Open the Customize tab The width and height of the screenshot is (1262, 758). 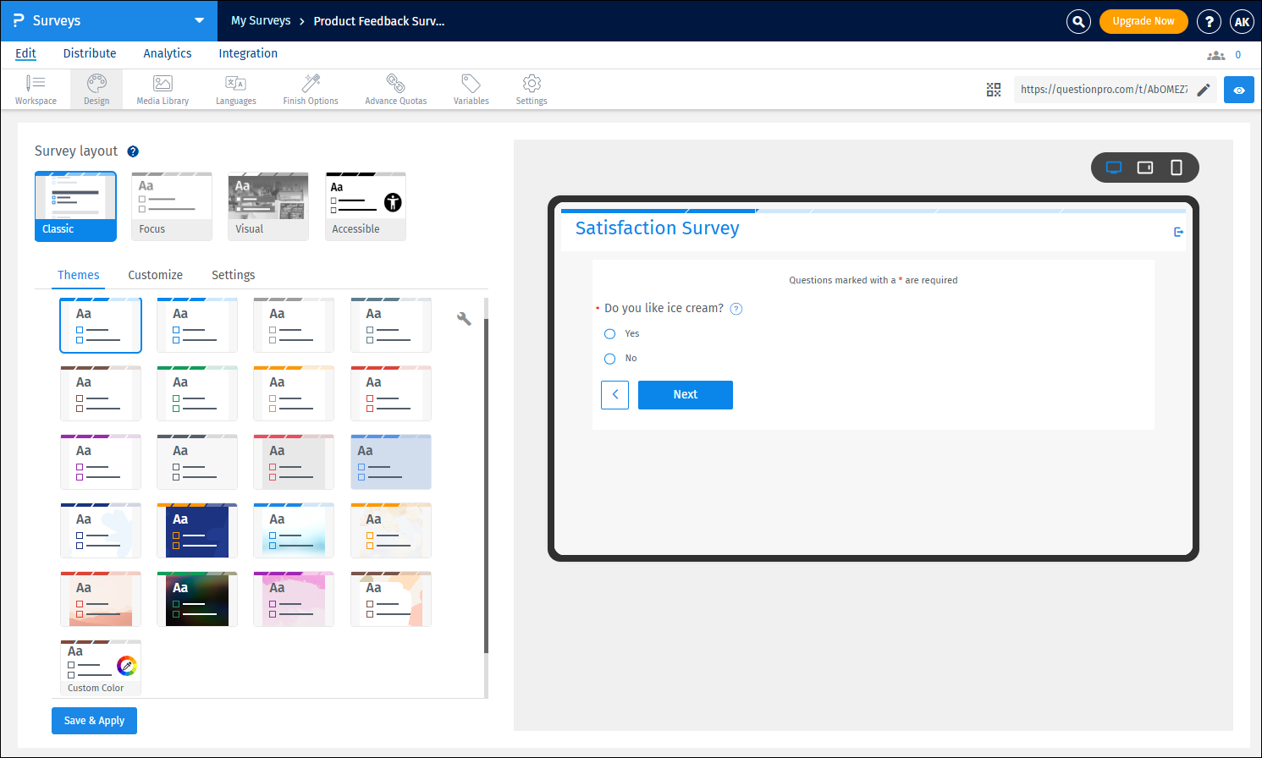(x=155, y=275)
